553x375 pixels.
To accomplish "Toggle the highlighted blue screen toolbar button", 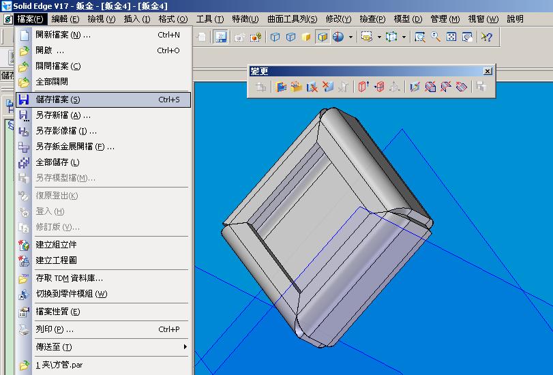I will click(220, 37).
